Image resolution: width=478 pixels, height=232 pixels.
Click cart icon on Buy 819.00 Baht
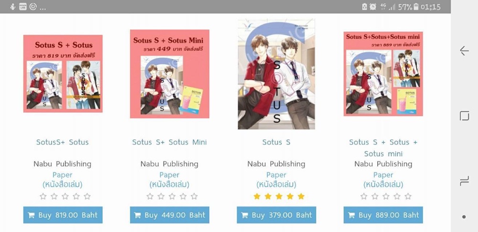pos(31,215)
